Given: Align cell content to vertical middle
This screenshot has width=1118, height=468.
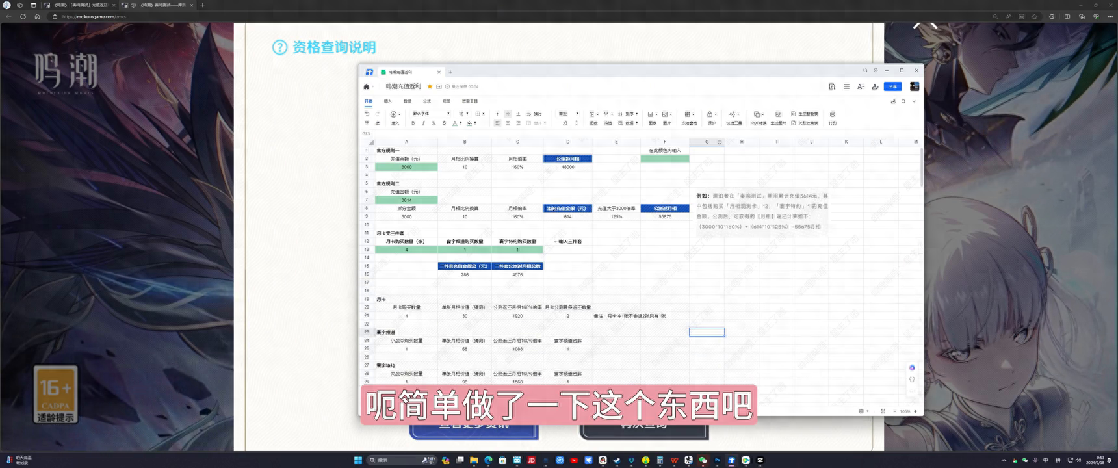Looking at the screenshot, I should click(508, 114).
